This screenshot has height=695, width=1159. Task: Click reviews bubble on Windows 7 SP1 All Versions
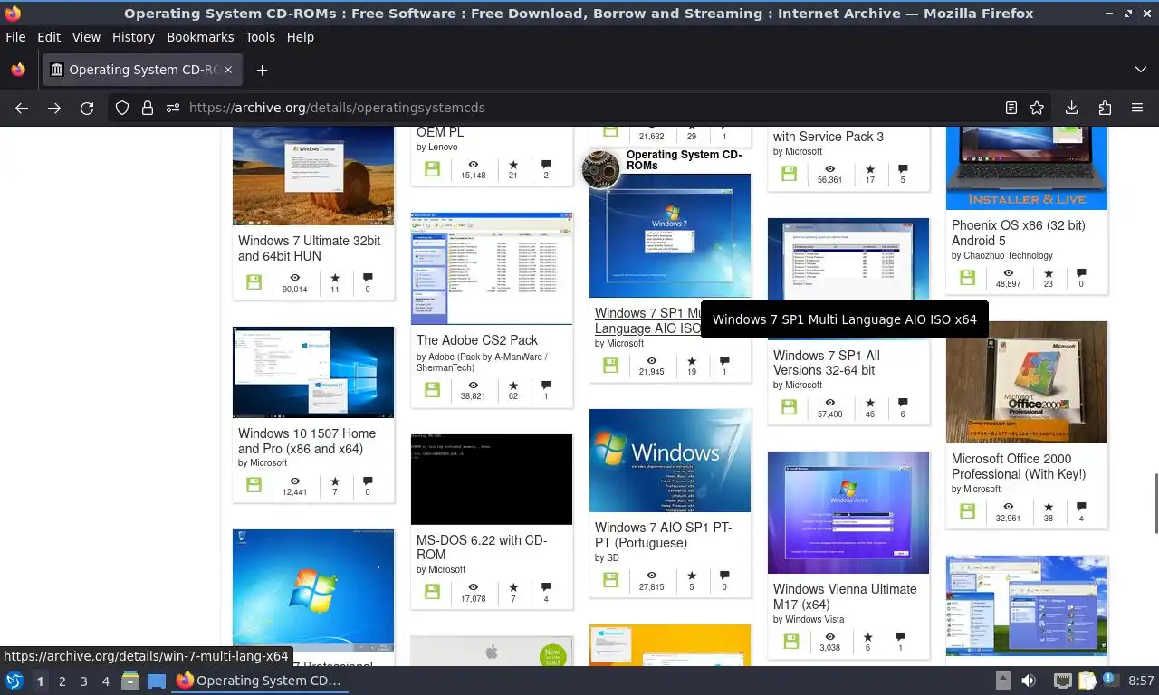pyautogui.click(x=902, y=403)
